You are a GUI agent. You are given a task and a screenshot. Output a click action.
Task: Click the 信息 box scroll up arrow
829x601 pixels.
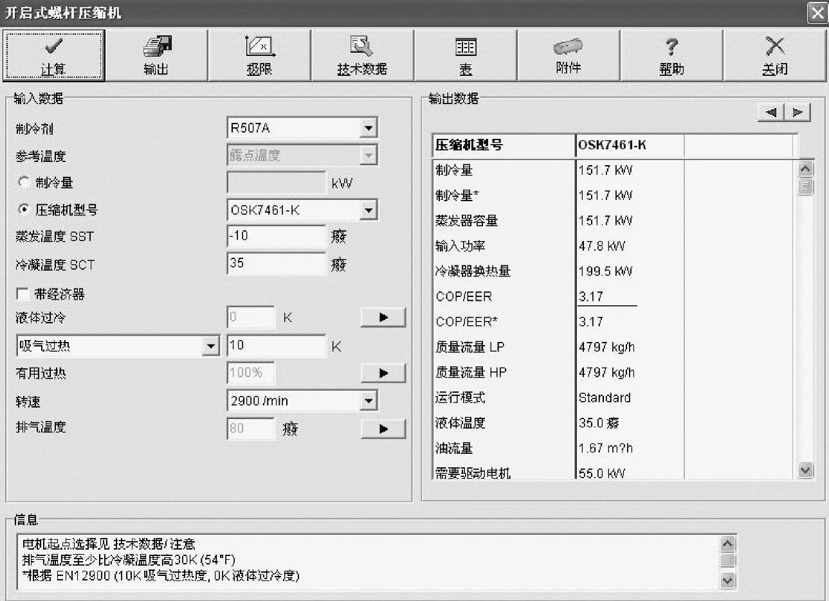click(x=727, y=544)
